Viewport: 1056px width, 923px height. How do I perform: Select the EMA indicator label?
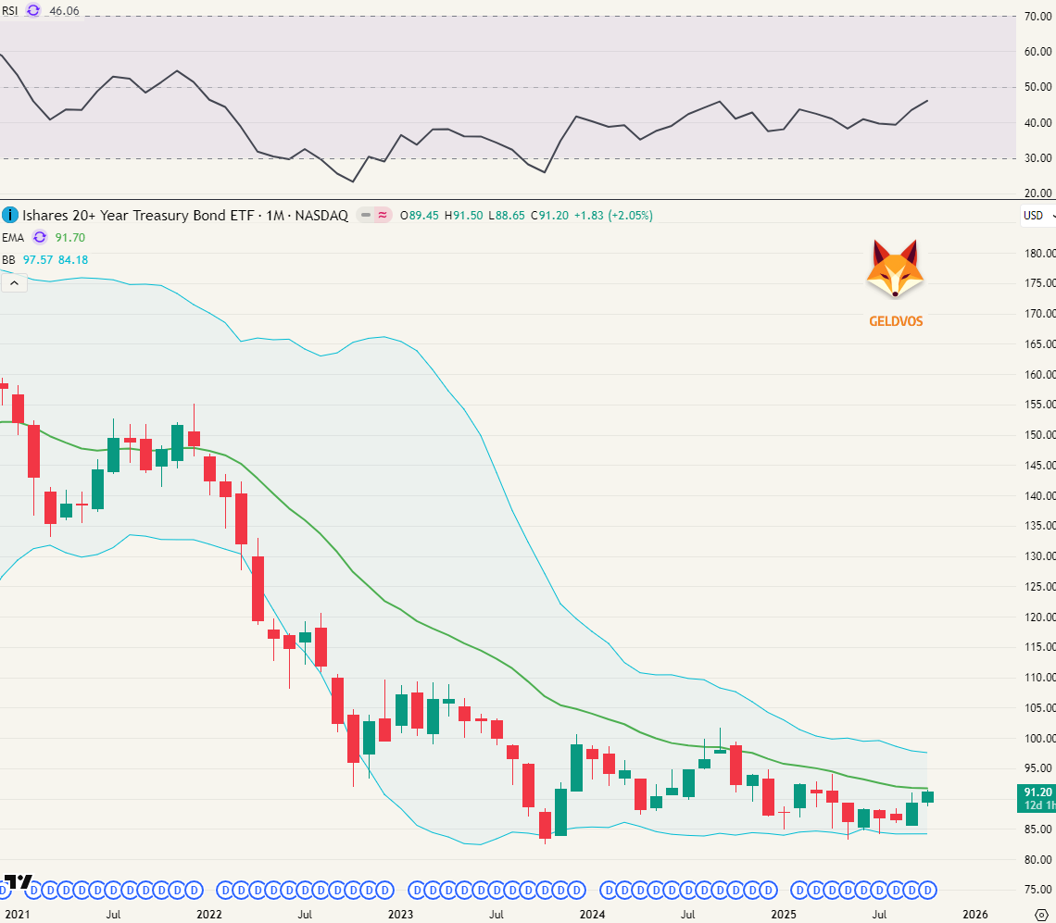pos(13,237)
